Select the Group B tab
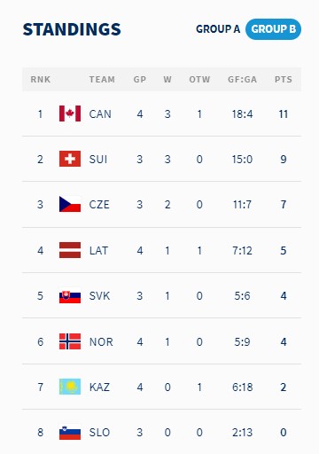 click(x=273, y=29)
